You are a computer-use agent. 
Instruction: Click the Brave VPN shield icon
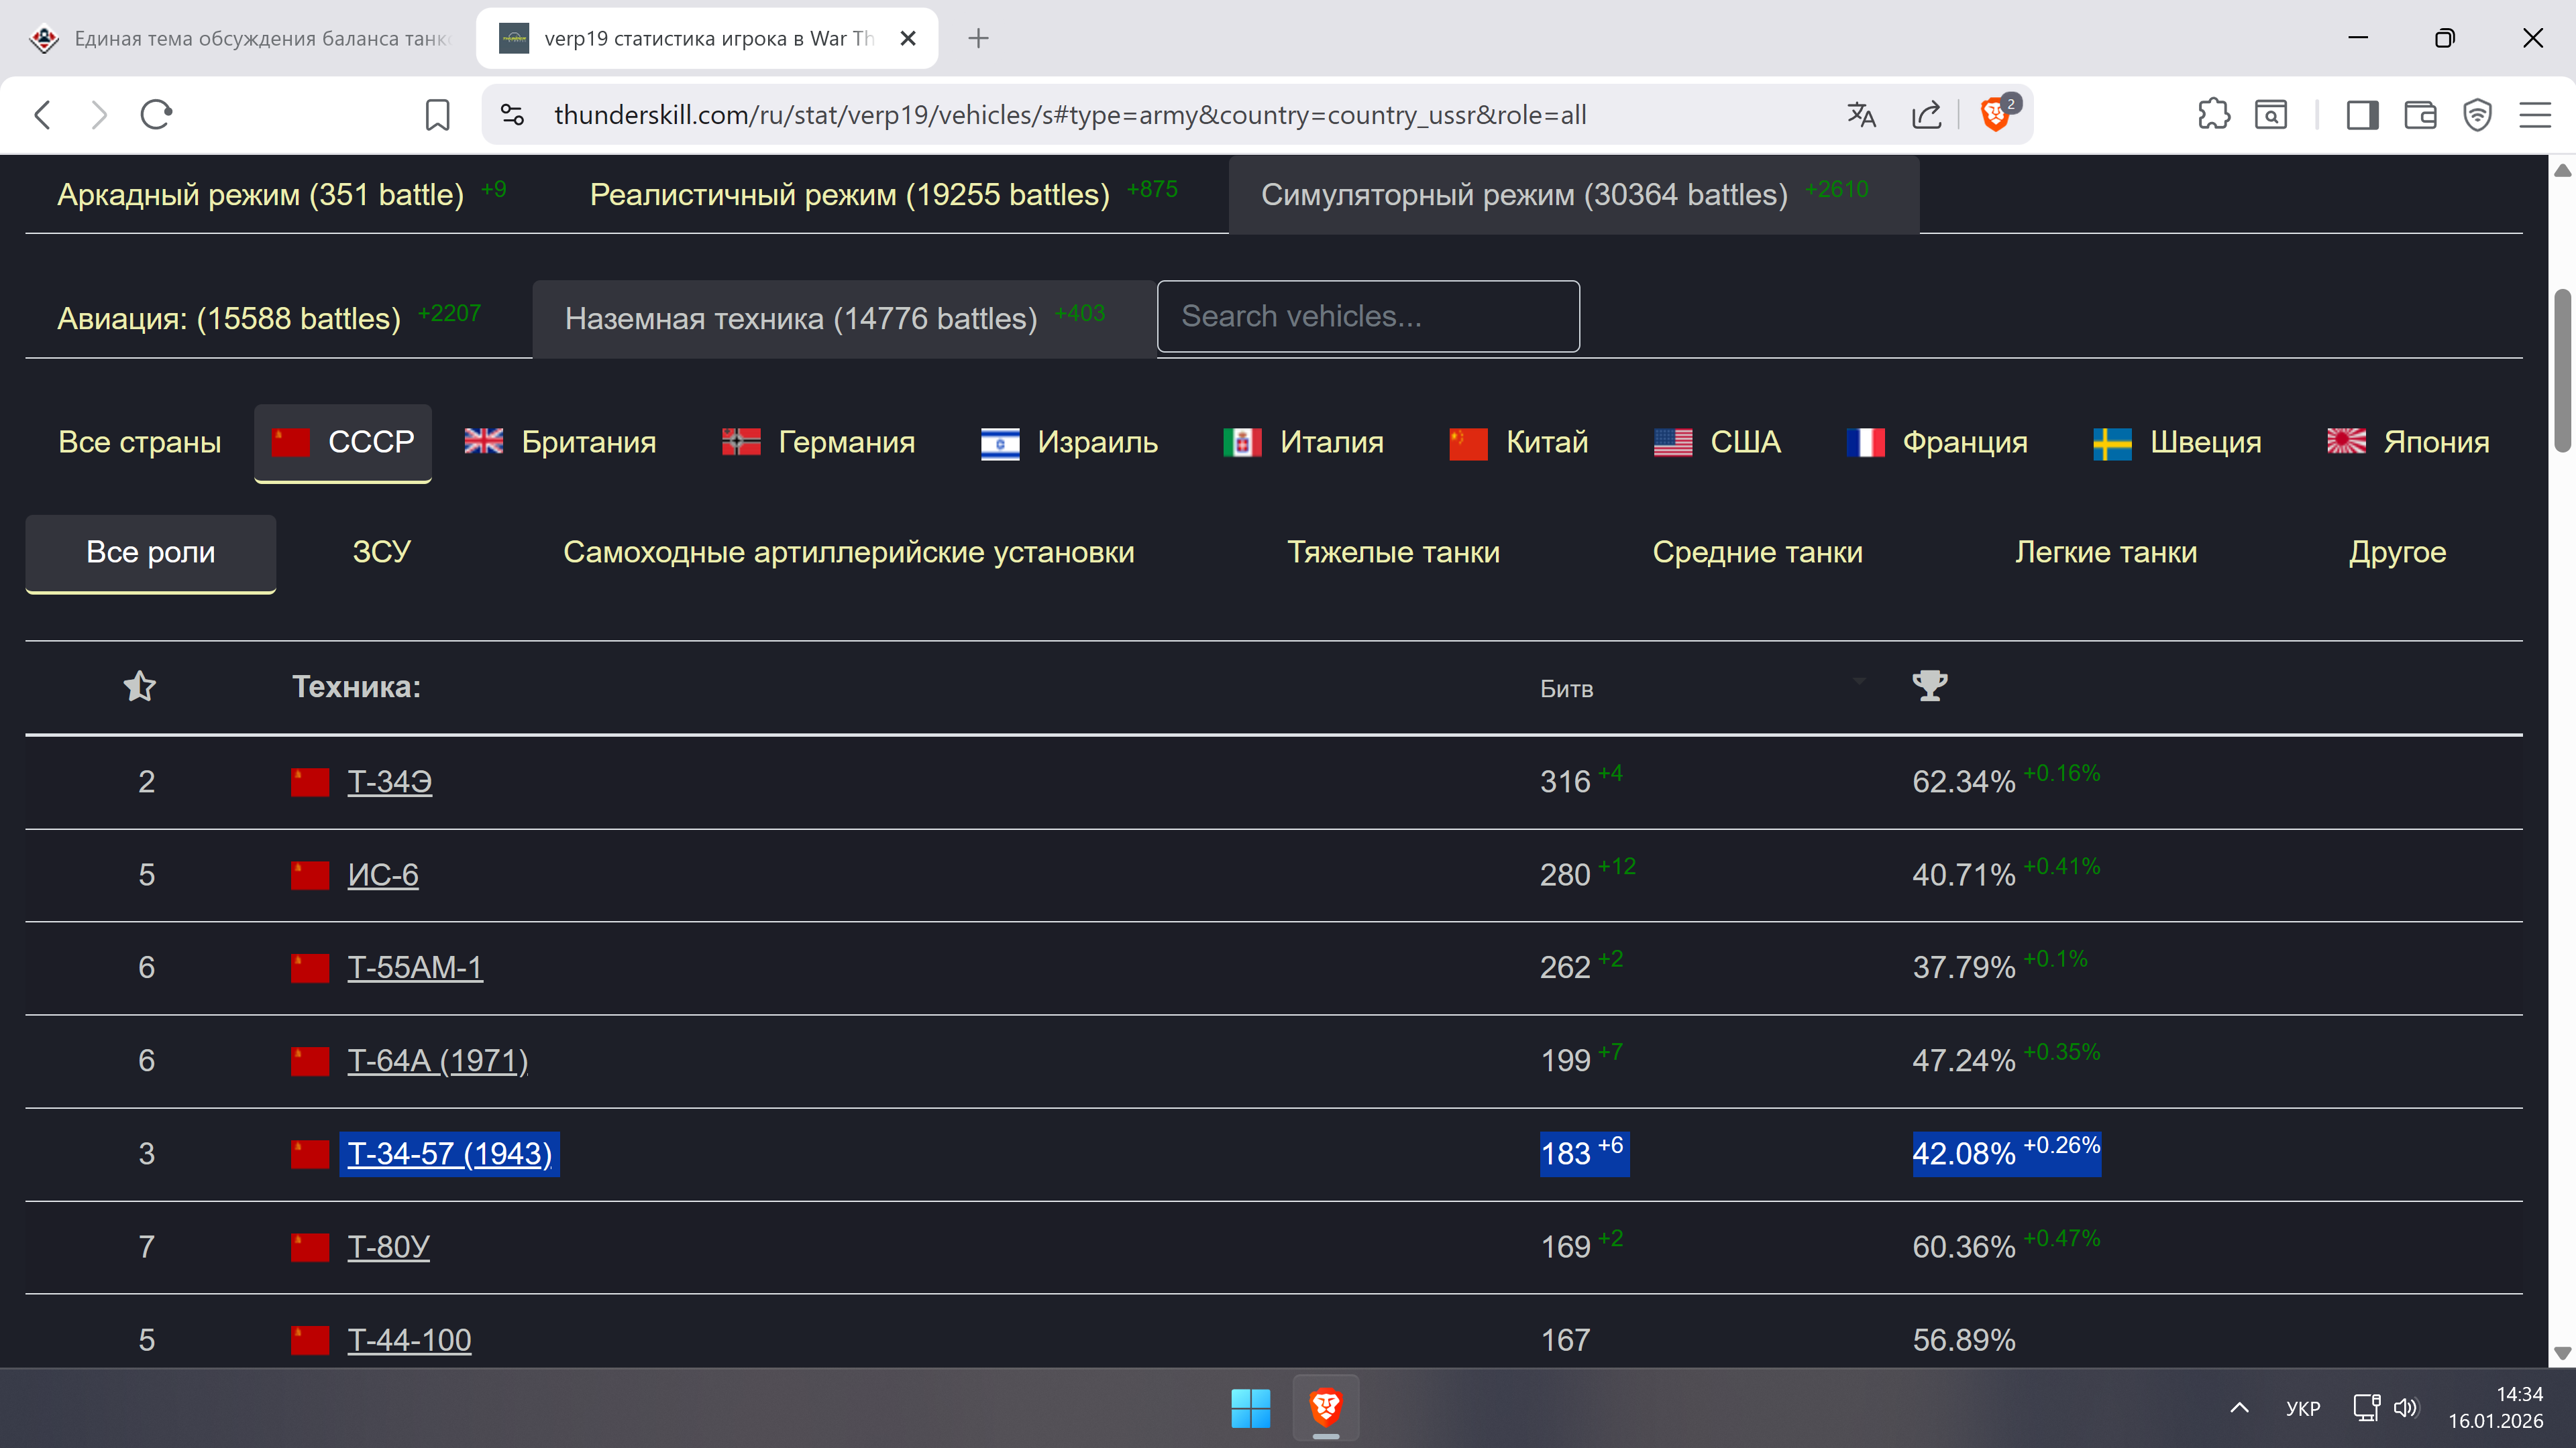pyautogui.click(x=2477, y=115)
